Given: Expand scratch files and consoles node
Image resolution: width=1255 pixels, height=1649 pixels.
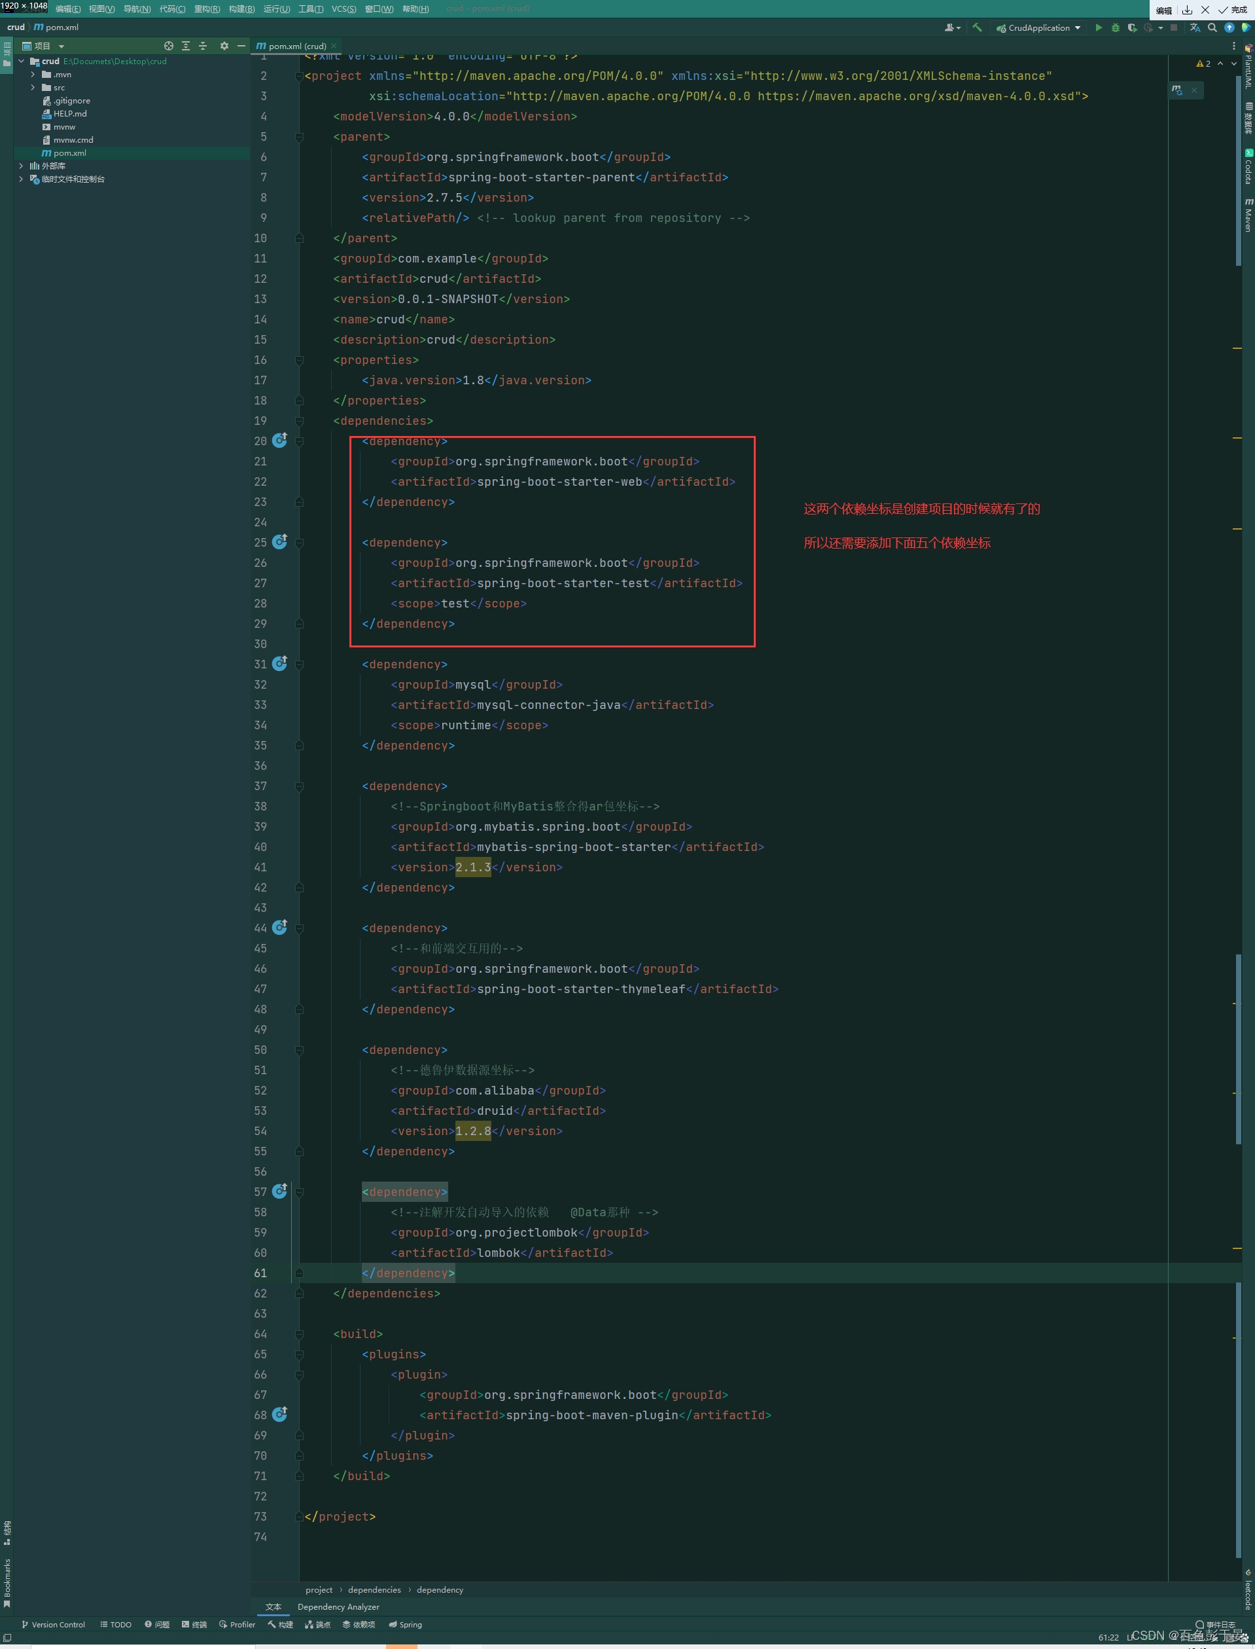Looking at the screenshot, I should click(x=22, y=179).
